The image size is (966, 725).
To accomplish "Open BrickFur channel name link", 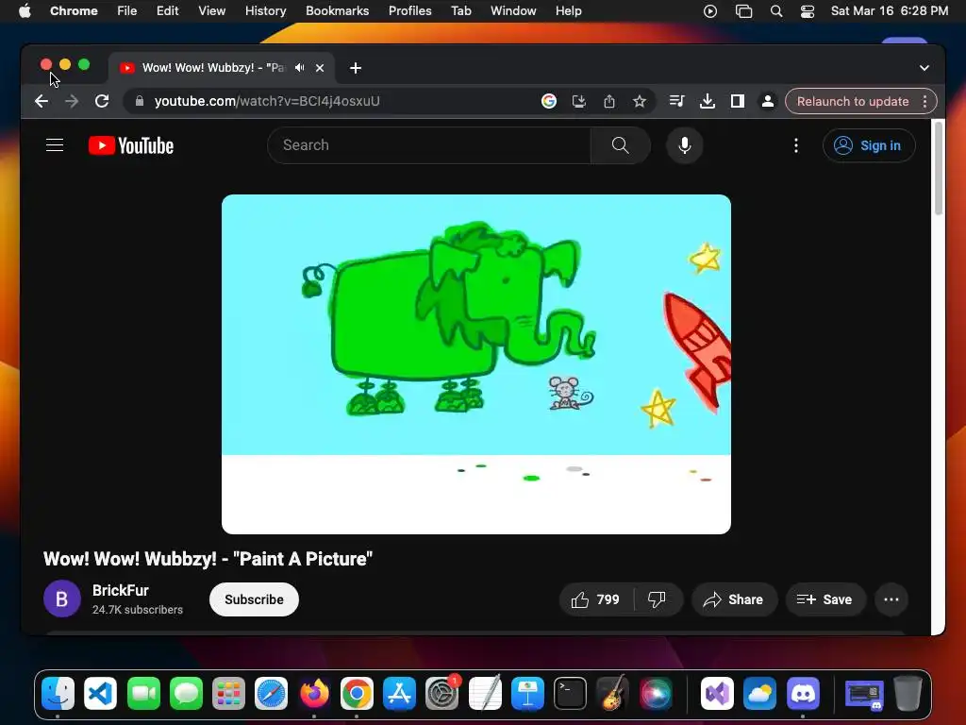I will (121, 590).
